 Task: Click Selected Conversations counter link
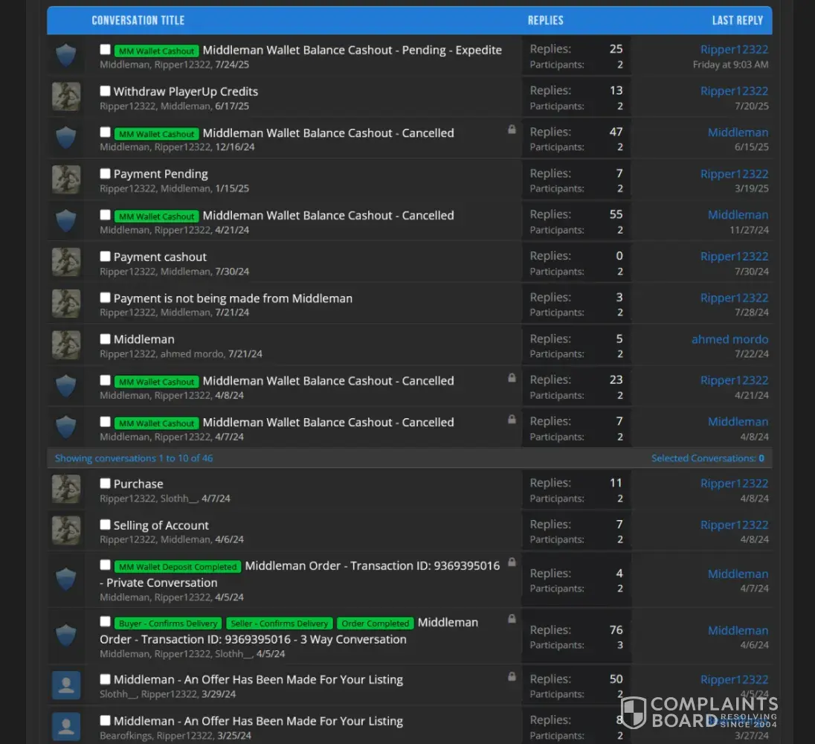[x=707, y=458]
